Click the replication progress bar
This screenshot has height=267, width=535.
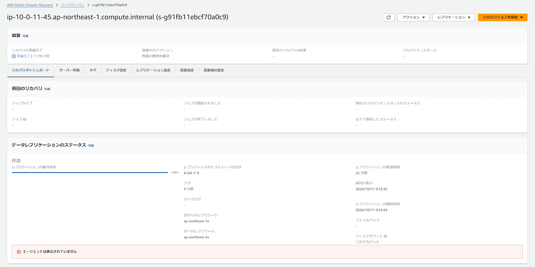(90, 173)
